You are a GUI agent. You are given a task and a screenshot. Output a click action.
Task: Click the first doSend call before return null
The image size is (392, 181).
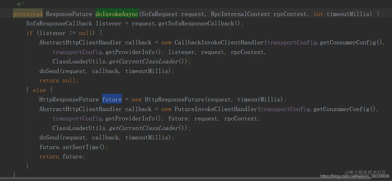[x=107, y=71]
